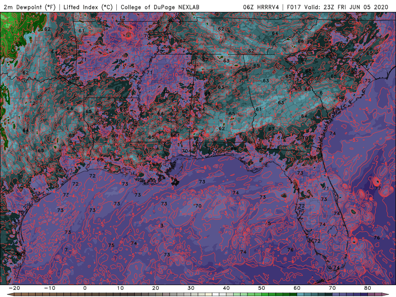
Task: Click the '77' dewpoint value over the Atlantic
Action: 378,189
